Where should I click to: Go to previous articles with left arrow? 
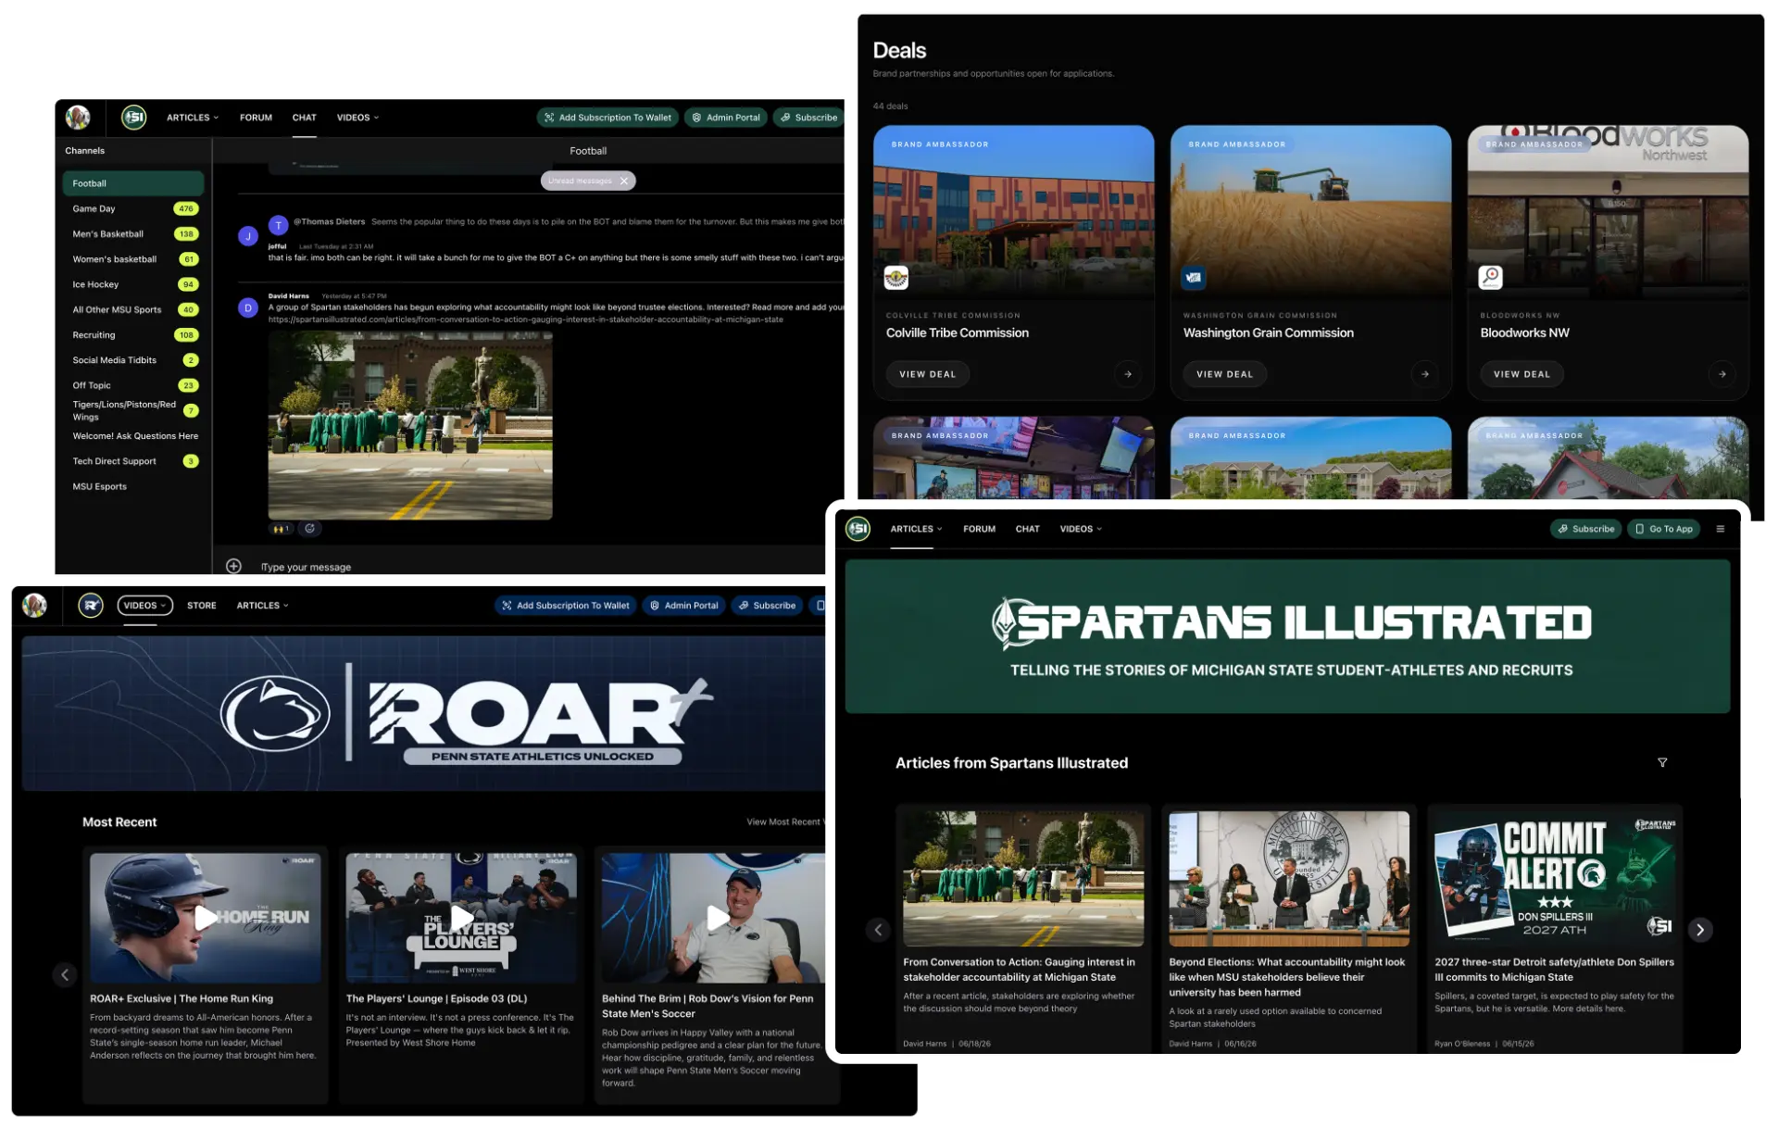878,929
